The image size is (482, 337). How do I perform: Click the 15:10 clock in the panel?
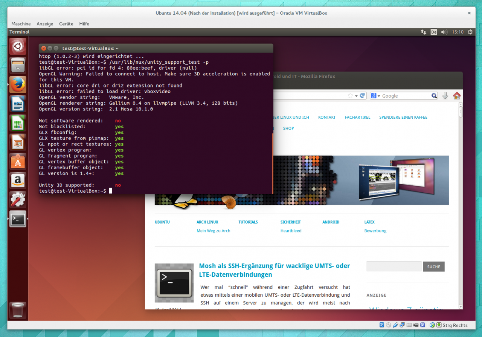(458, 32)
